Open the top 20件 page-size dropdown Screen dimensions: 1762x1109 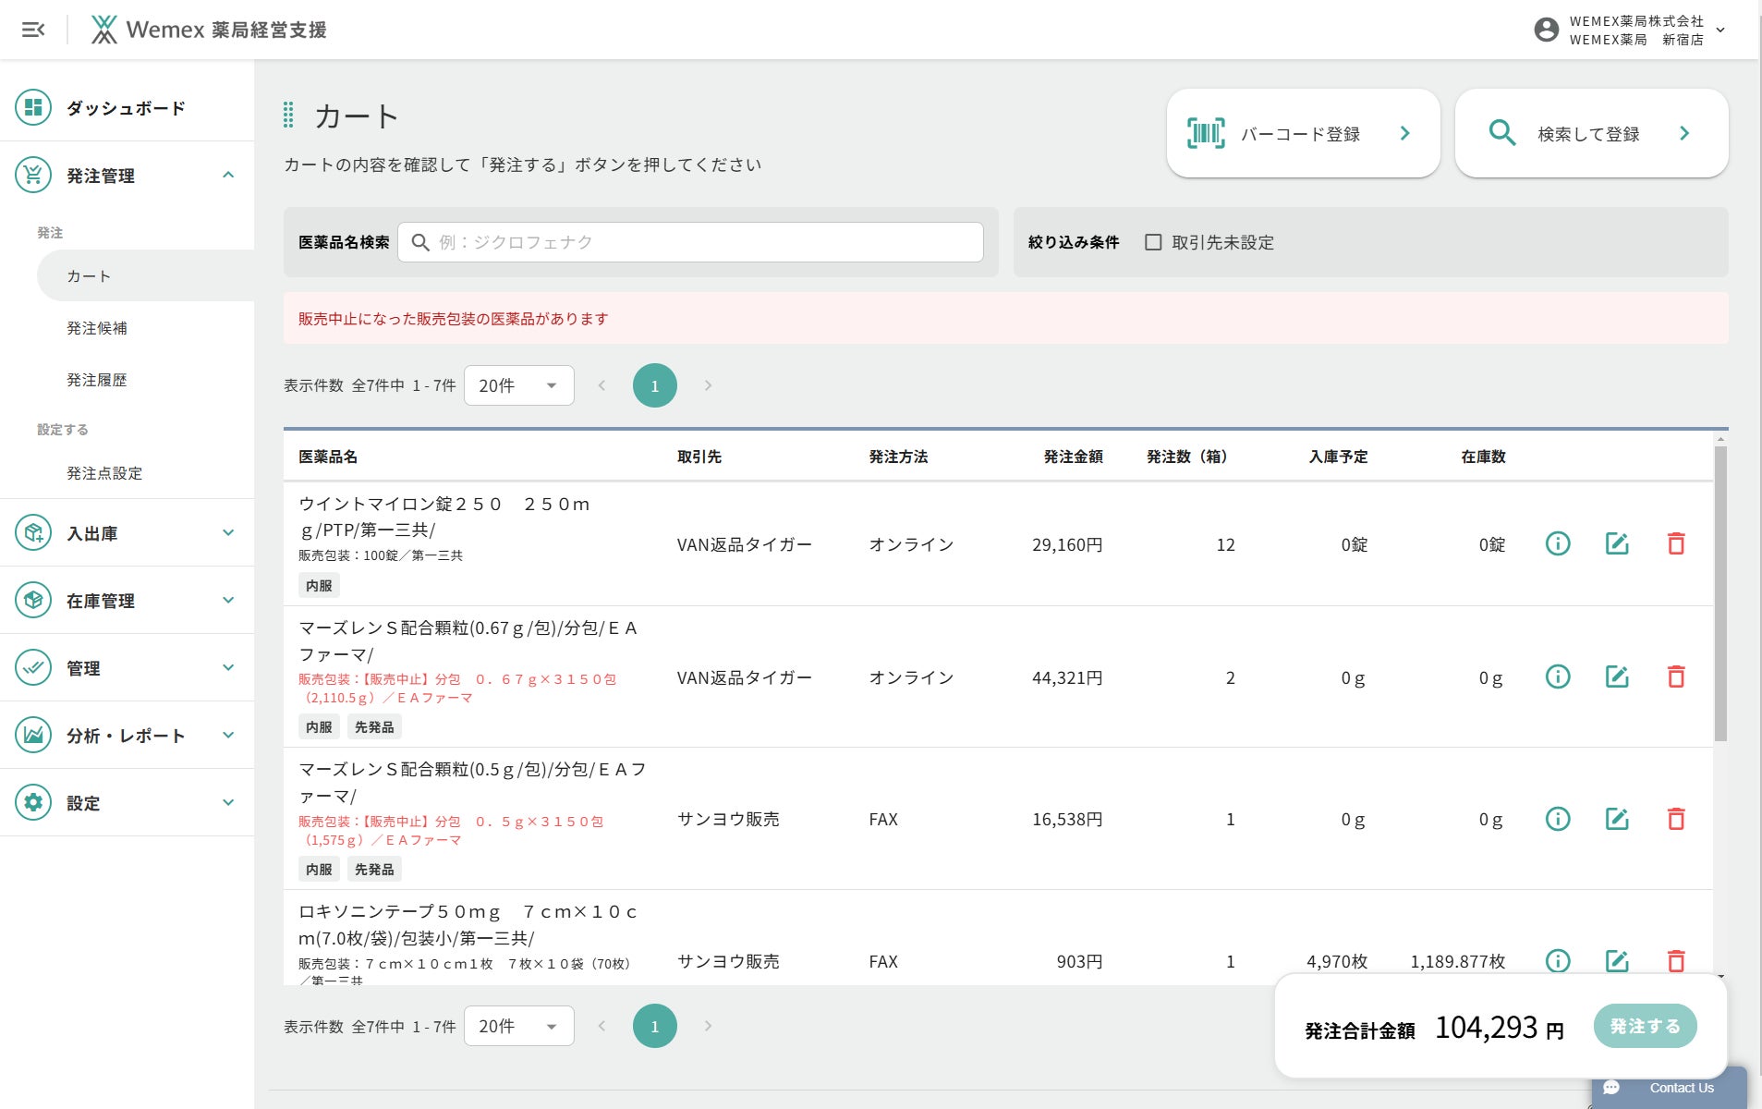pos(518,385)
